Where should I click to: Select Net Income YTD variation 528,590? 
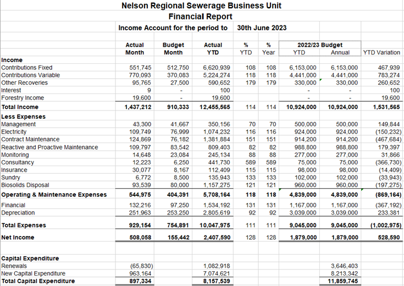click(389, 238)
